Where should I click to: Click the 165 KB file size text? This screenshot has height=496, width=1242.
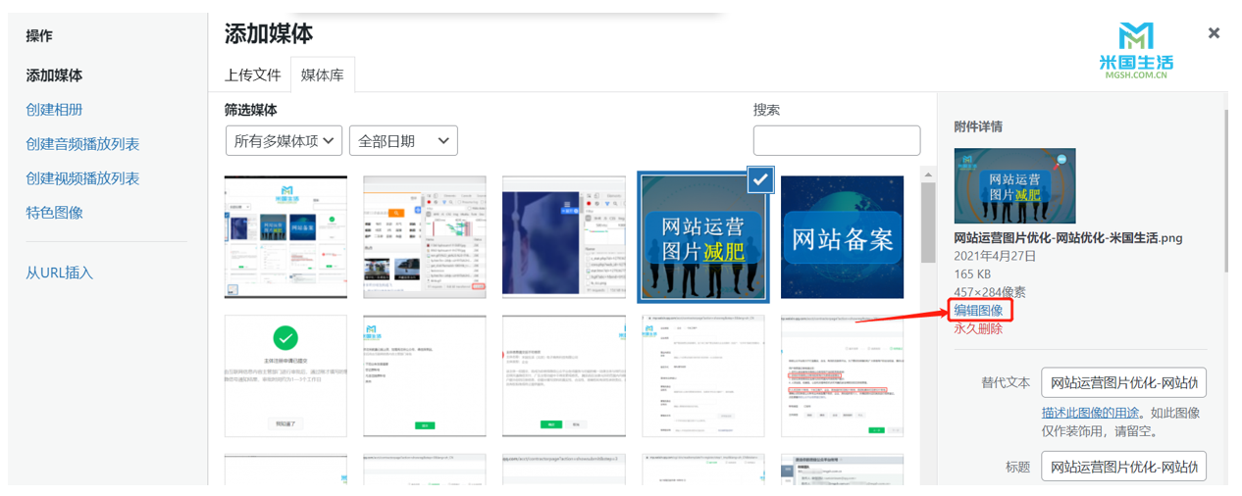[974, 273]
